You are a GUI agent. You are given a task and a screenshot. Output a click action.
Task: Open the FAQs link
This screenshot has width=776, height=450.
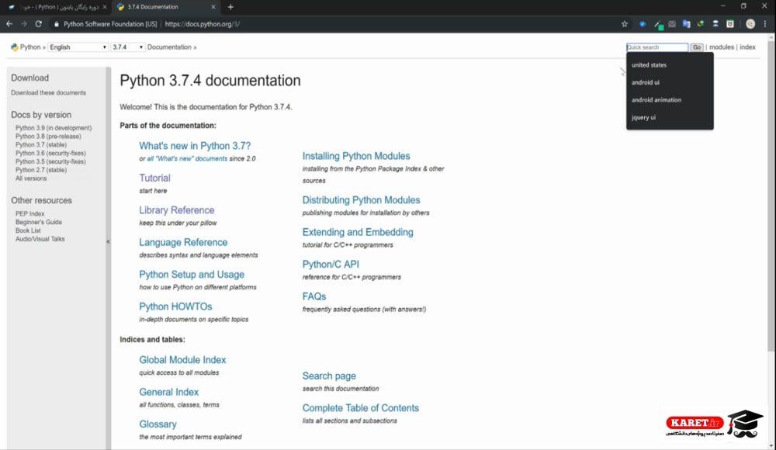pos(314,296)
